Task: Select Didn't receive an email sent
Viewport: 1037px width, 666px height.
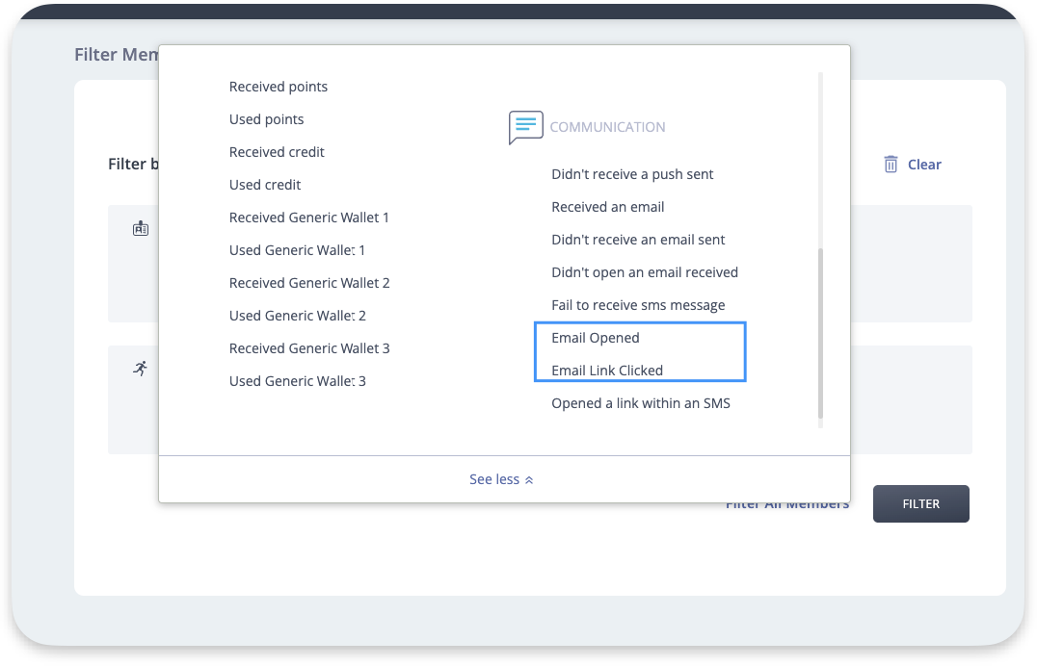Action: point(638,240)
